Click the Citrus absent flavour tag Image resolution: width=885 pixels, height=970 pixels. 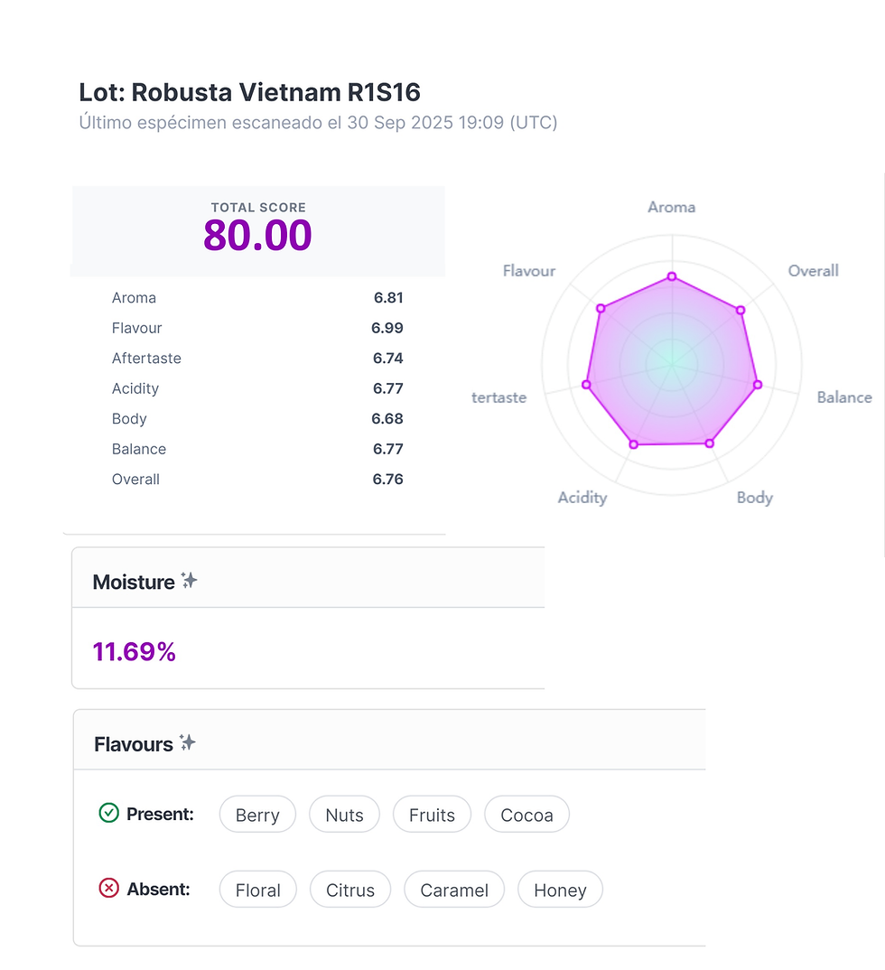pos(350,890)
